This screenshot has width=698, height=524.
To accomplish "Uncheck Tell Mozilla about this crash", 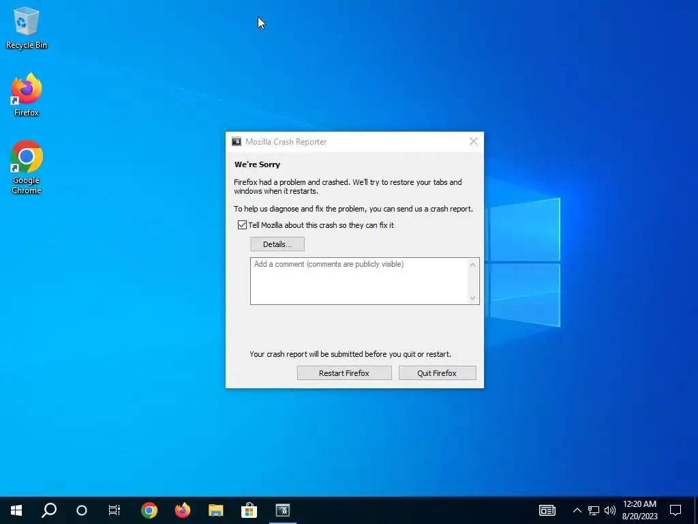I will click(242, 225).
